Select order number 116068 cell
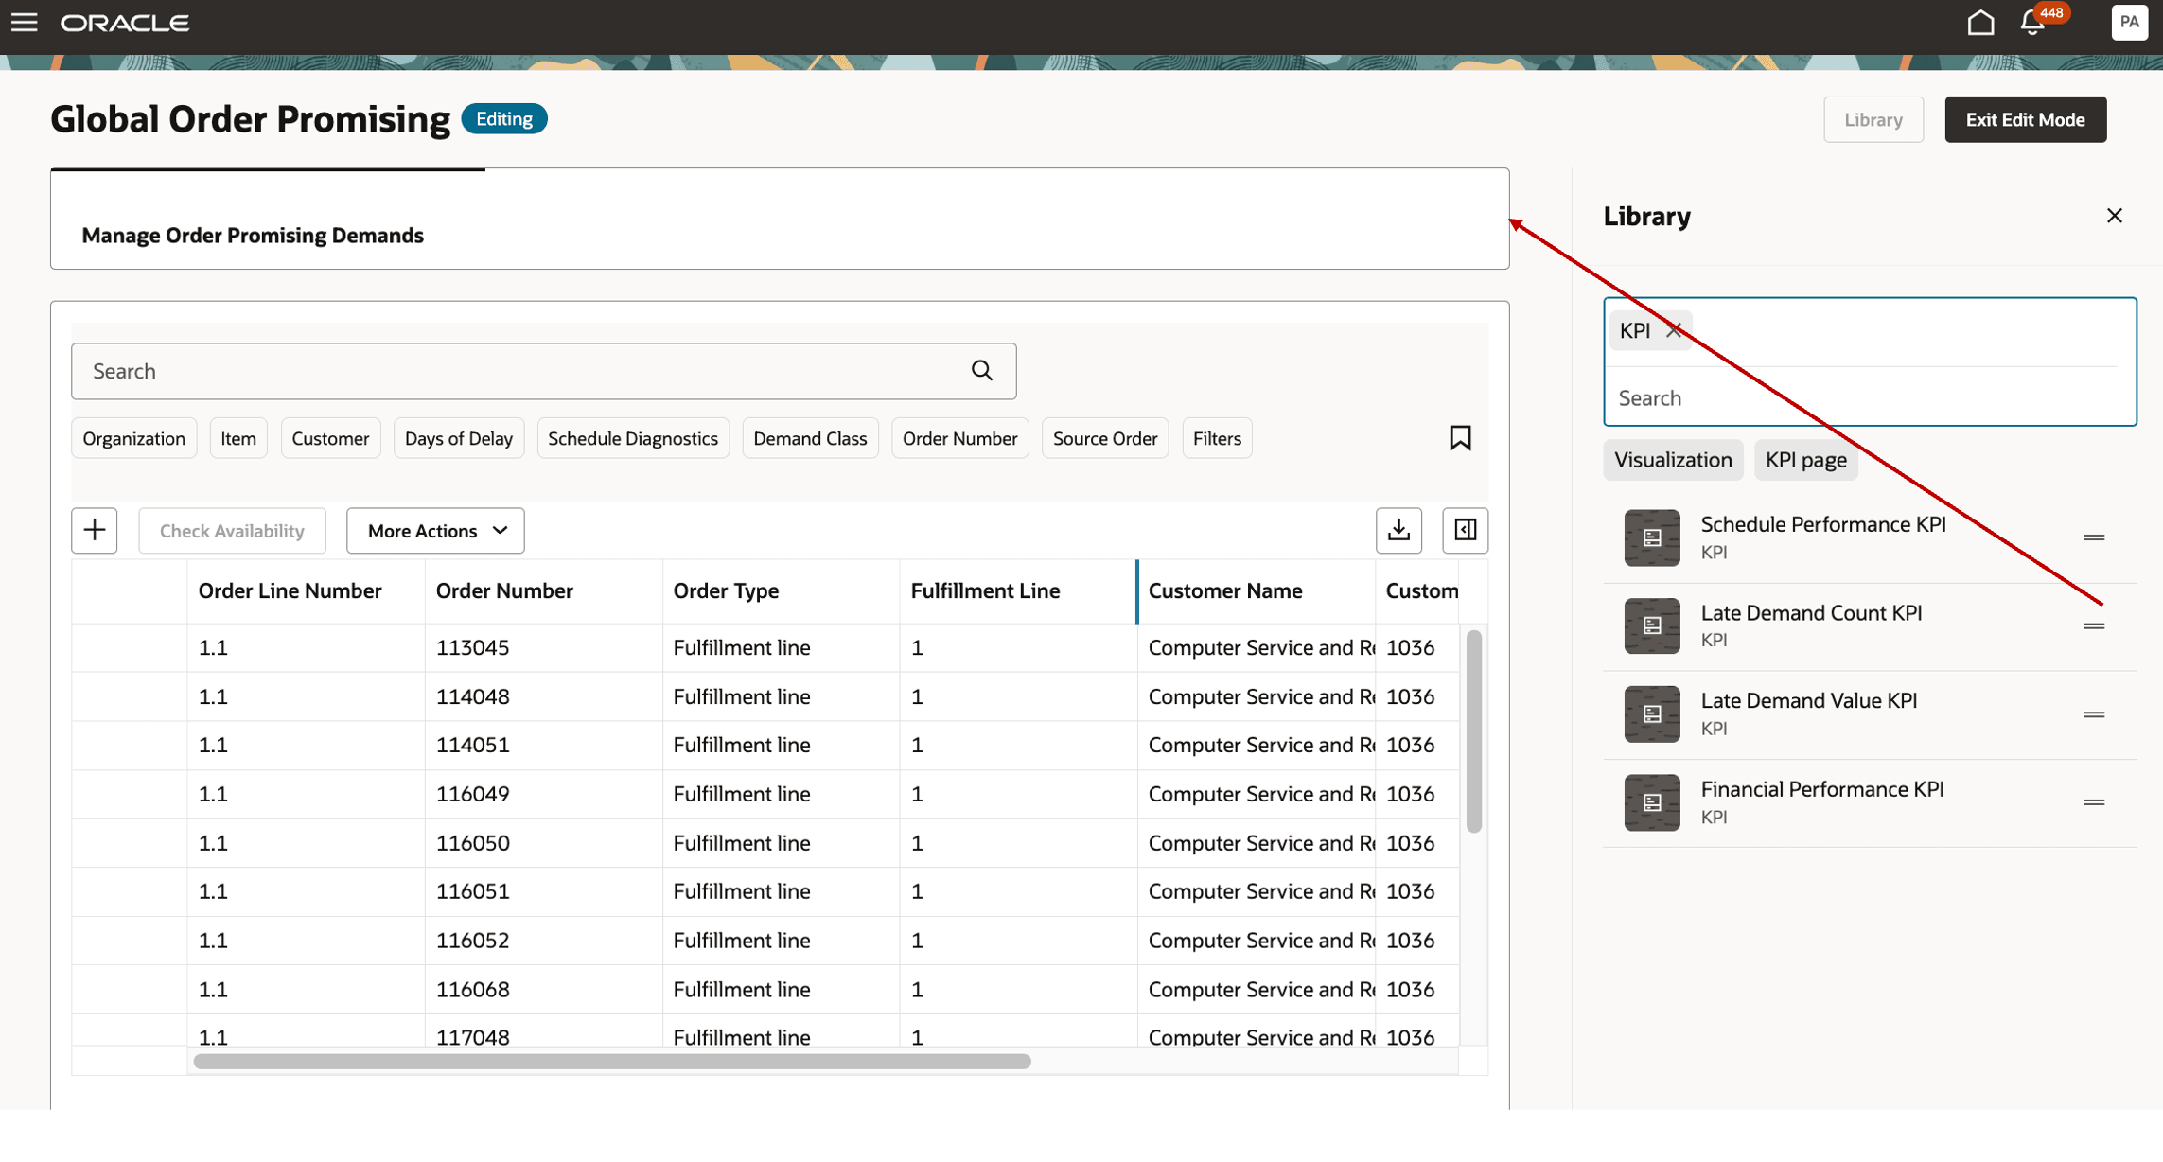This screenshot has height=1162, width=2163. [x=544, y=989]
